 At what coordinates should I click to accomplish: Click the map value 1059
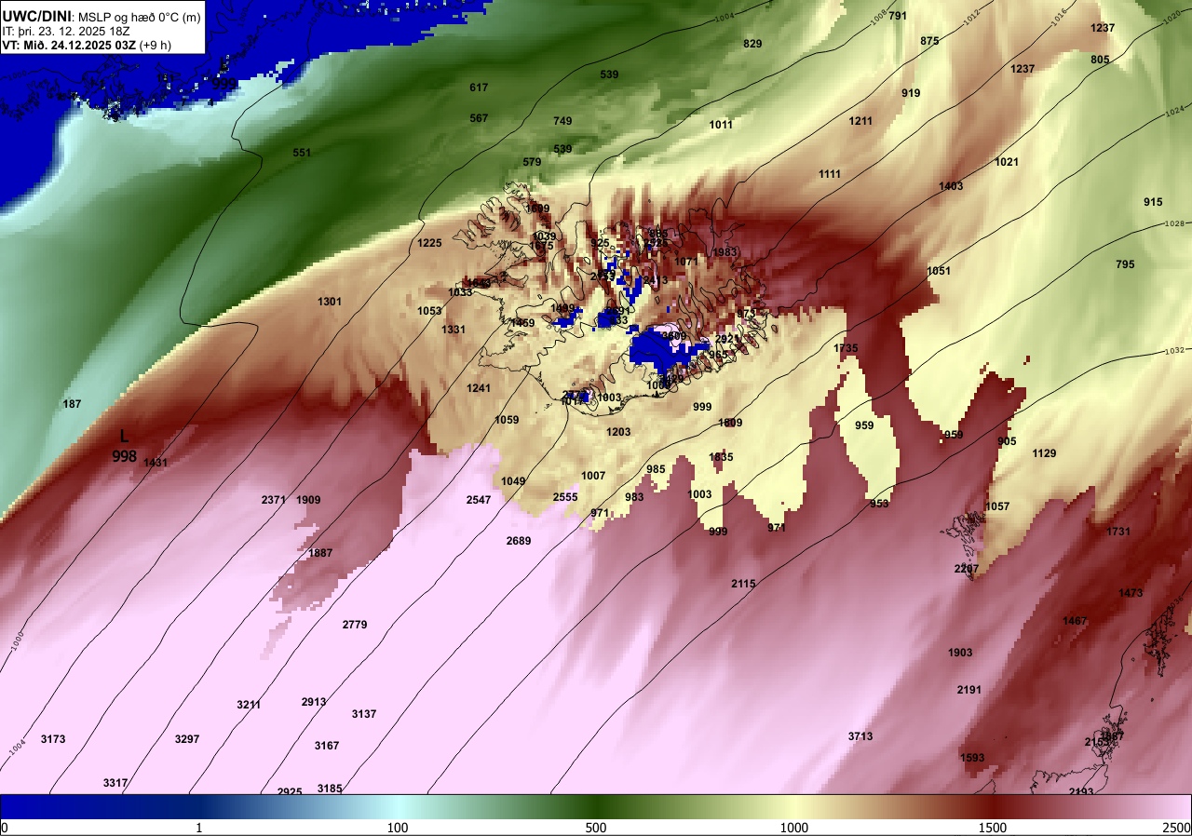tap(507, 420)
